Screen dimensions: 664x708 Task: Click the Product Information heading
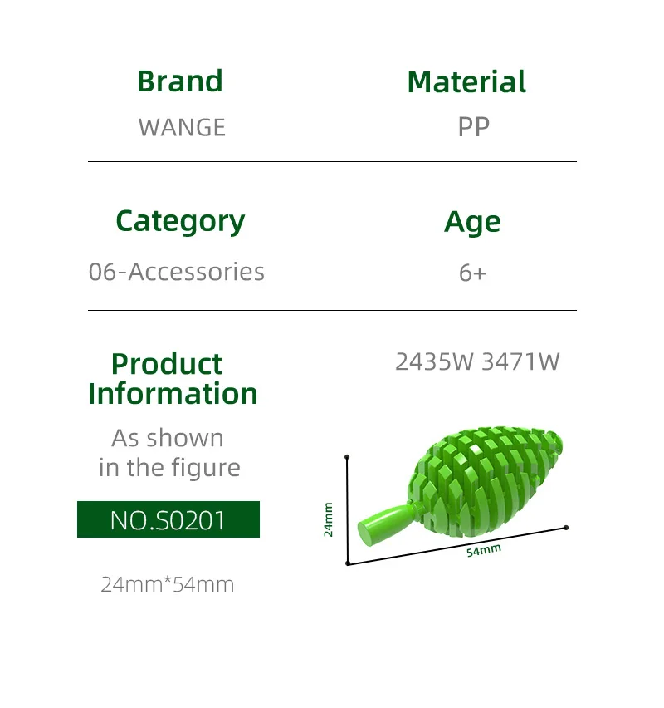click(173, 378)
